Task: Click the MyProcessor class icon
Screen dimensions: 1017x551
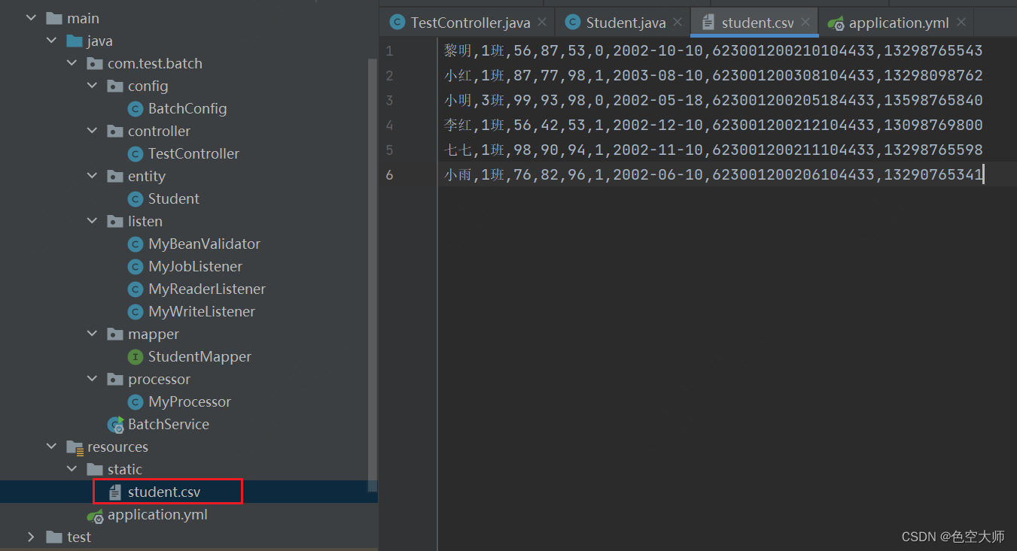Action: click(x=135, y=402)
